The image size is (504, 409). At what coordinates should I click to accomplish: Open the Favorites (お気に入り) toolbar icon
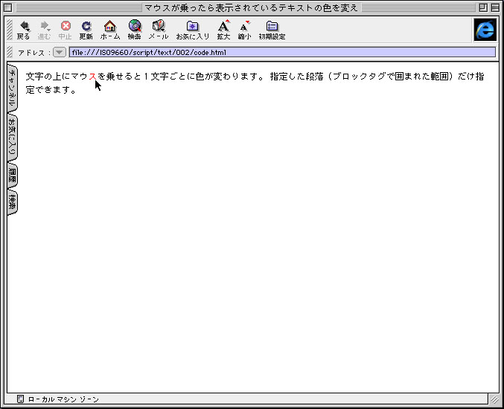click(x=192, y=29)
